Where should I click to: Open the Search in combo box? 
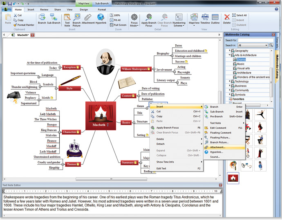pyautogui.click(x=253, y=45)
